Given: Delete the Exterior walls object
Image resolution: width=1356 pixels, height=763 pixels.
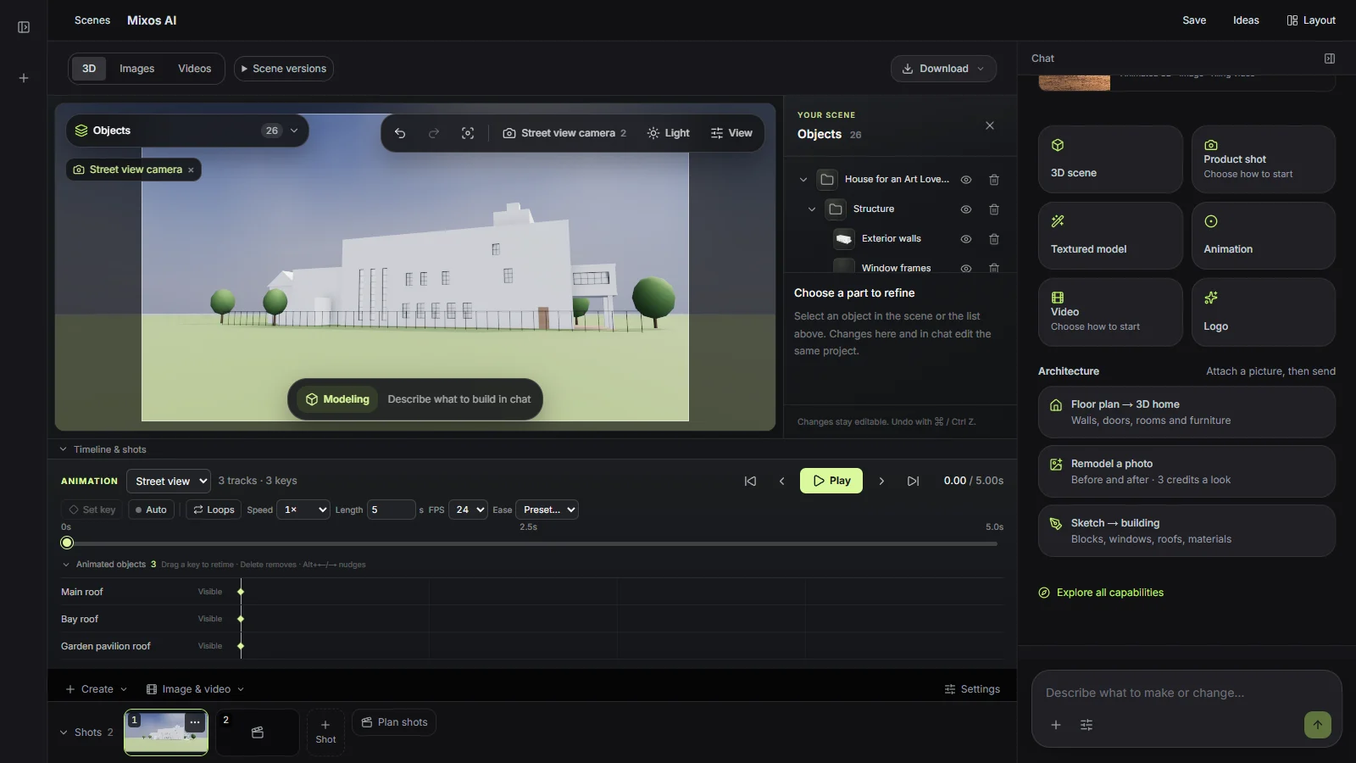Looking at the screenshot, I should click(994, 239).
